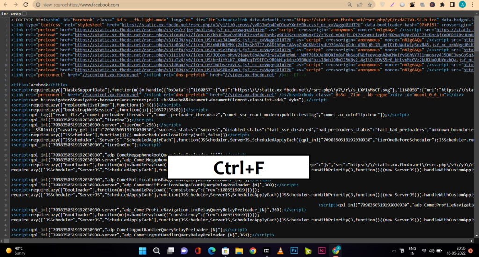The image size is (479, 257).
Task: Open the j6Mj0AJizs4.js preload link
Action: [x=169, y=30]
